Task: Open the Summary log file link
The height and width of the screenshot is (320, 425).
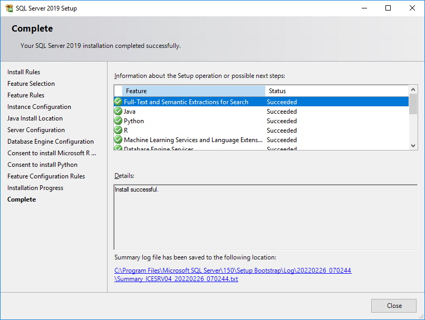Action: 233,275
